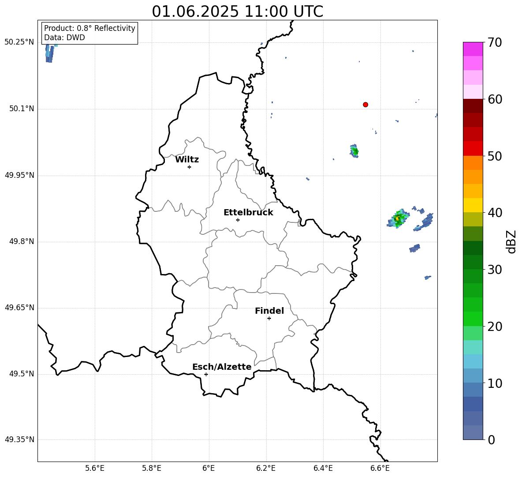Click the 5.6°E longitude label
Image resolution: width=522 pixels, height=477 pixels.
pos(95,468)
